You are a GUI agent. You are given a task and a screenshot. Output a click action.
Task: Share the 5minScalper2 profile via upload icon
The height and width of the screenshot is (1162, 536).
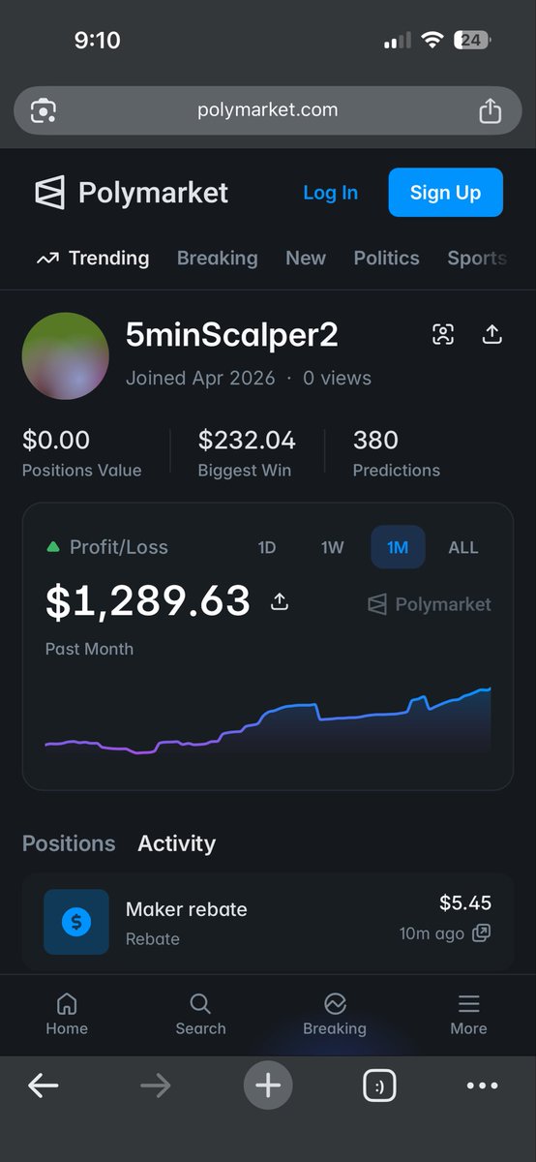pos(491,335)
